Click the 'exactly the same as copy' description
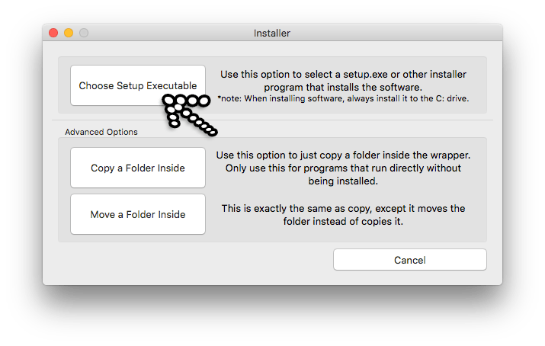545x346 pixels. point(343,215)
